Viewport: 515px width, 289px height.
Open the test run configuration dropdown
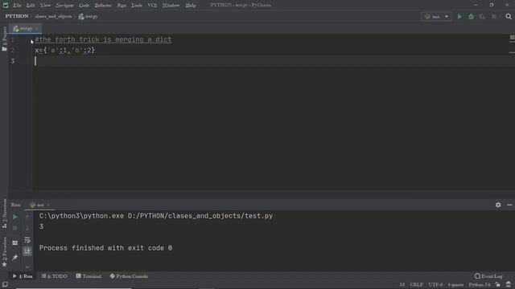click(436, 16)
